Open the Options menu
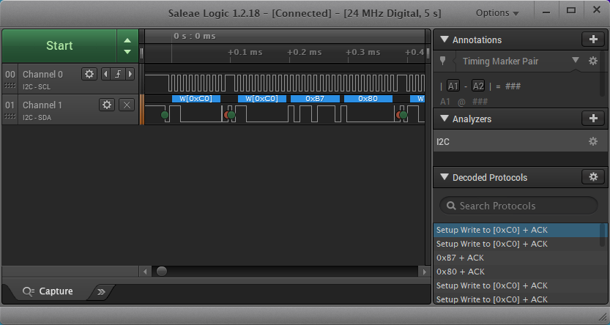Viewport: 610px width, 325px height. point(497,13)
